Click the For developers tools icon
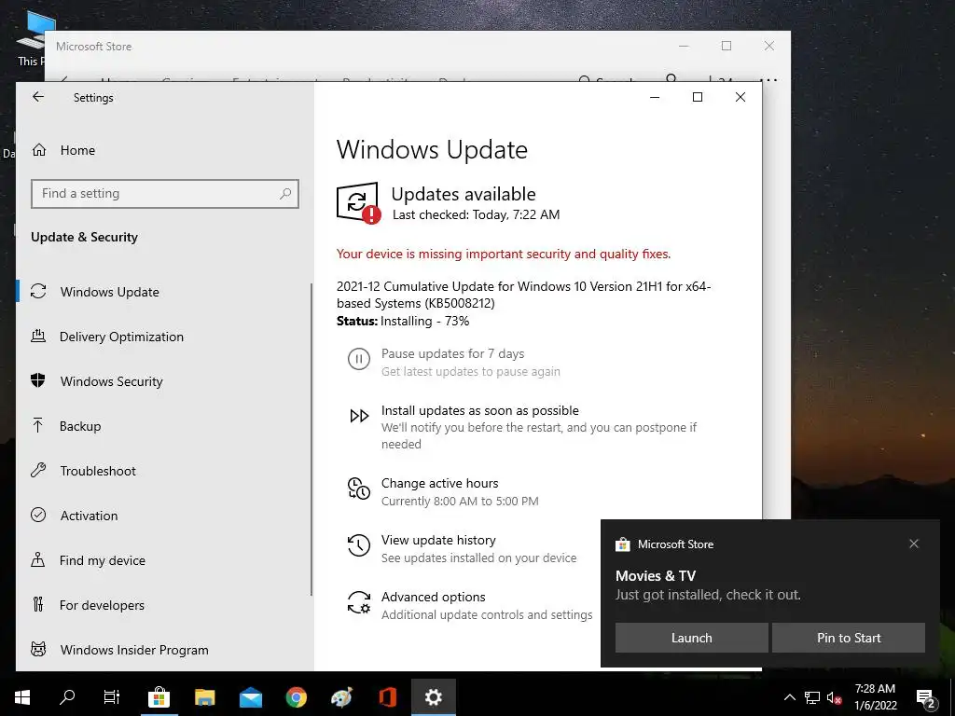Viewport: 955px width, 716px height. (x=38, y=604)
